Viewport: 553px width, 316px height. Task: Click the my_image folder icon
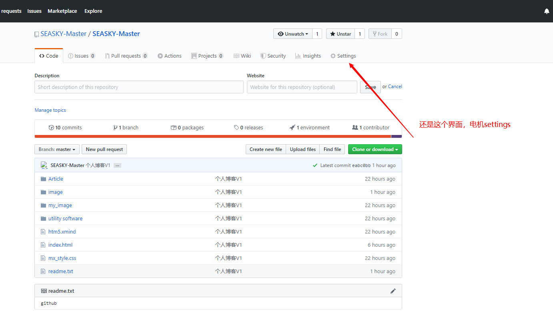[x=44, y=205]
